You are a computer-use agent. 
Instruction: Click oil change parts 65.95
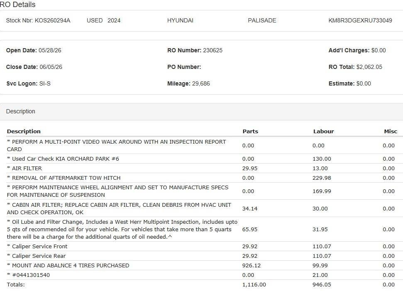(250, 229)
